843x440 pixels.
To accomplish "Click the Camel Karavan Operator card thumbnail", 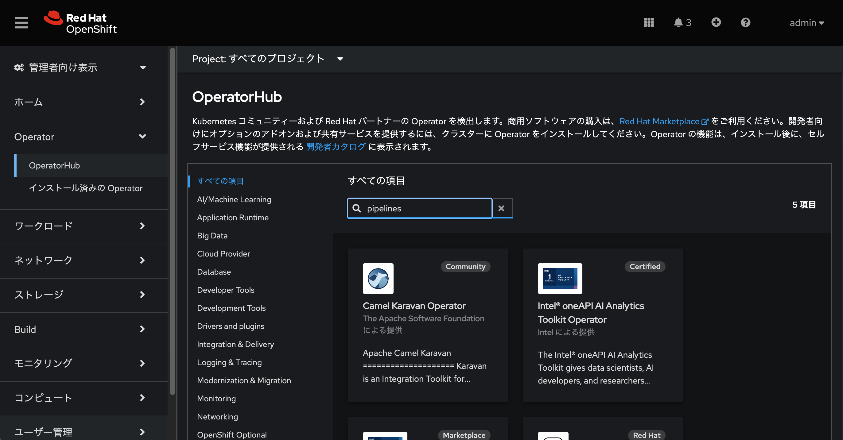I will [x=378, y=278].
